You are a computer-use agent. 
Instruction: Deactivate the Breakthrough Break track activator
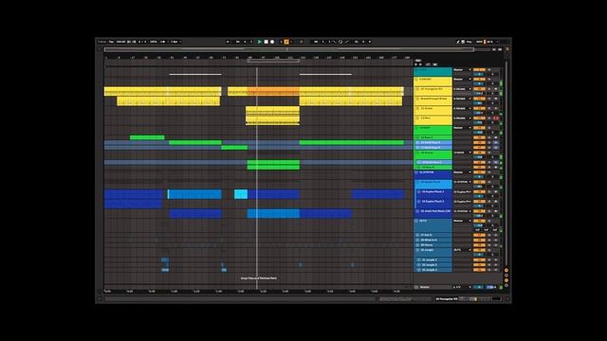(479, 99)
